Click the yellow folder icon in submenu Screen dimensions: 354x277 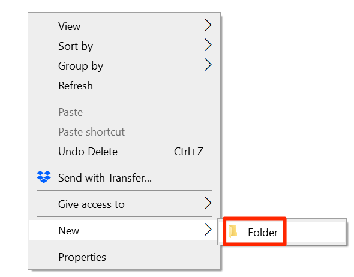pyautogui.click(x=233, y=231)
